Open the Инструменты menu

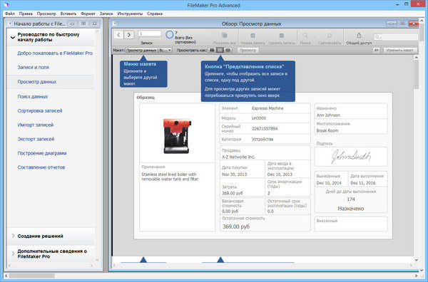click(x=130, y=14)
